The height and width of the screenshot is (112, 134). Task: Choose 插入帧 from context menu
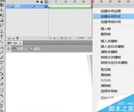[106, 29]
